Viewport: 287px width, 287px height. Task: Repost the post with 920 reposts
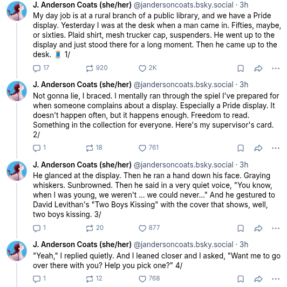(x=97, y=68)
